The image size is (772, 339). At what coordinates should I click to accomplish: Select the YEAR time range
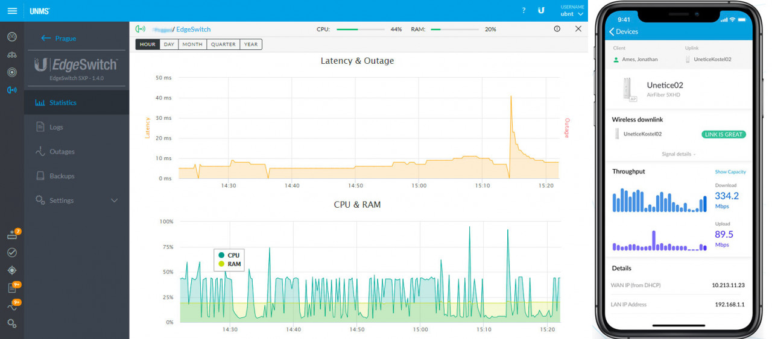pyautogui.click(x=251, y=45)
